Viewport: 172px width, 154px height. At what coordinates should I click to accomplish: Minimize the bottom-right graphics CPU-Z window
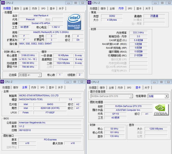[154, 82]
